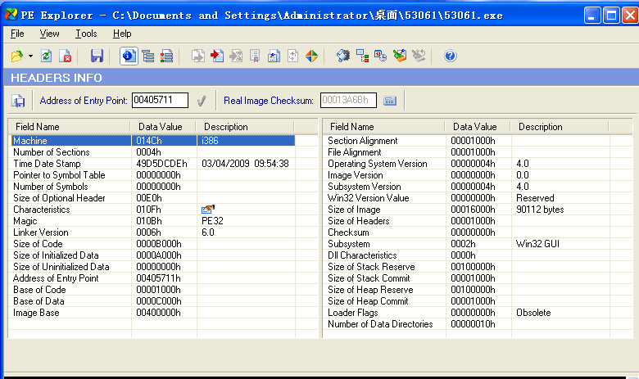Click the blue Help question mark icon
639x379 pixels.
pyautogui.click(x=451, y=56)
